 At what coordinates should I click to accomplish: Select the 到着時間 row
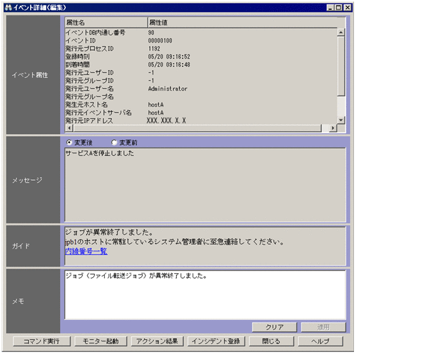[201, 65]
